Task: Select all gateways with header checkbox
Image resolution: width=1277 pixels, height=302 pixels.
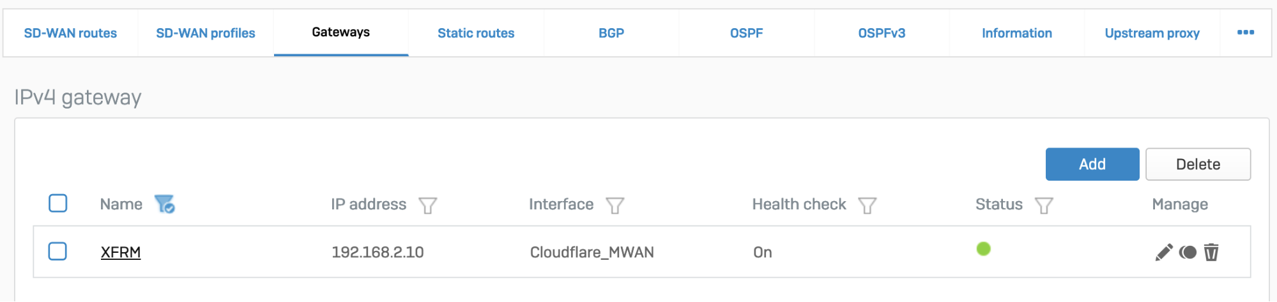Action: click(58, 203)
